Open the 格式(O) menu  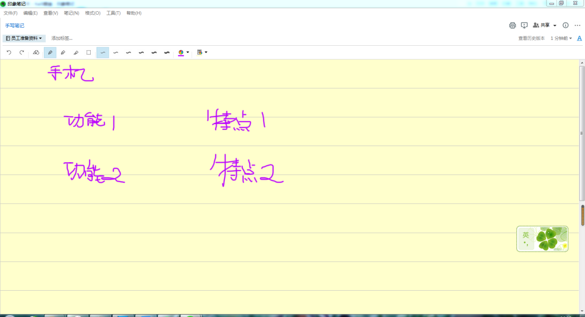tap(93, 13)
